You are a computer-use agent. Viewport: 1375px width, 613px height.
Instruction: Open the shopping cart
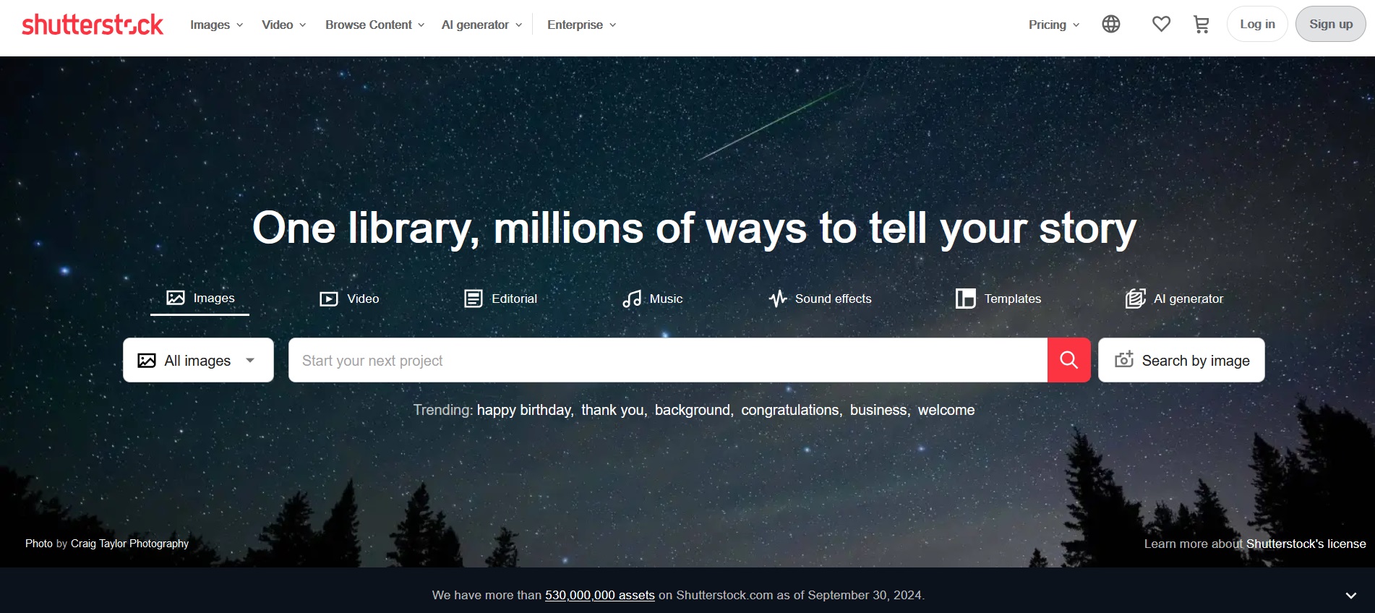coord(1201,25)
